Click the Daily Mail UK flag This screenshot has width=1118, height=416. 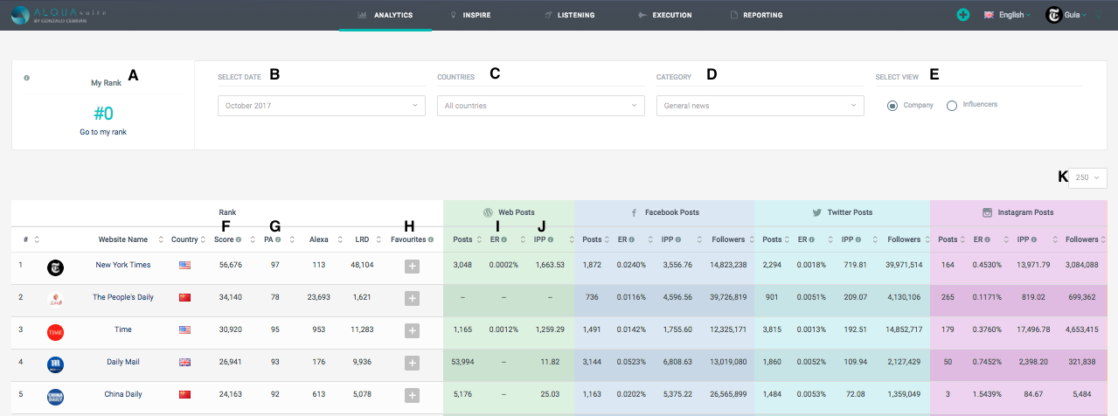click(184, 361)
